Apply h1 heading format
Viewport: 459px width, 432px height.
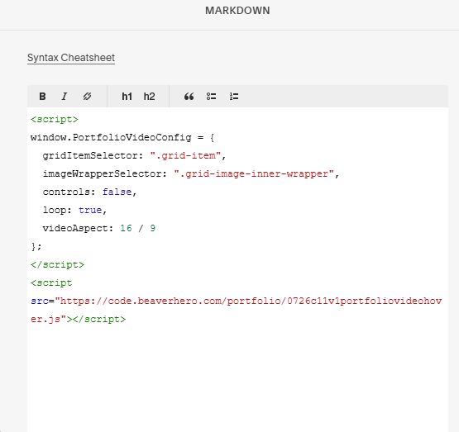coord(127,97)
